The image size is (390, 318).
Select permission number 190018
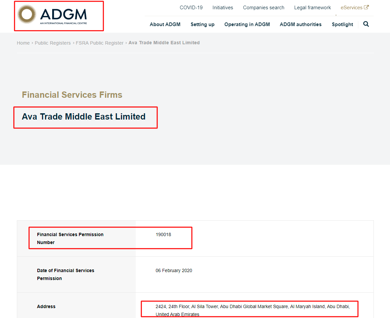163,234
